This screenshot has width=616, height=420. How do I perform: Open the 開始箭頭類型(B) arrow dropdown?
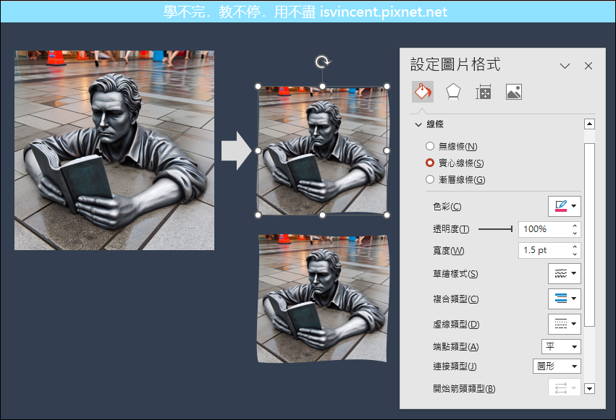coord(565,388)
